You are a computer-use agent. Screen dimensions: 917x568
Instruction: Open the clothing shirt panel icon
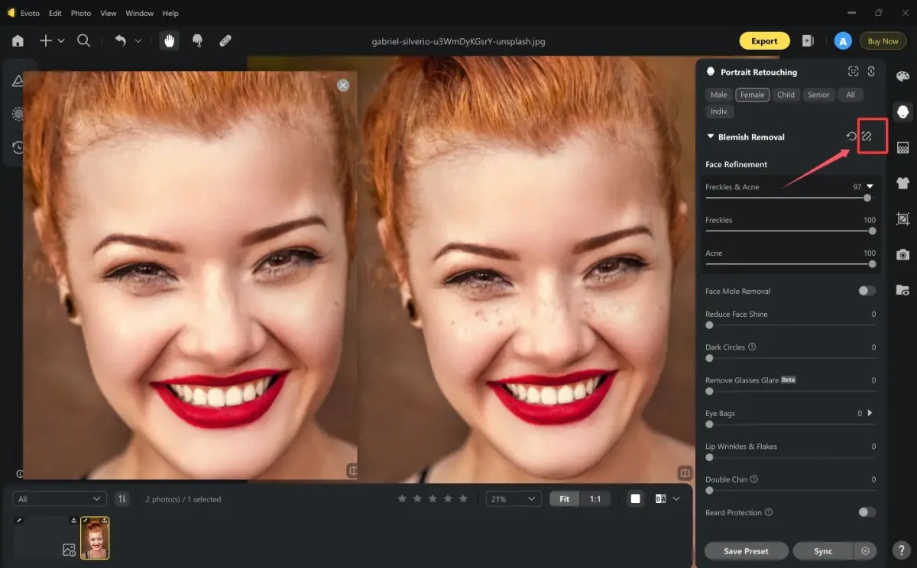902,183
